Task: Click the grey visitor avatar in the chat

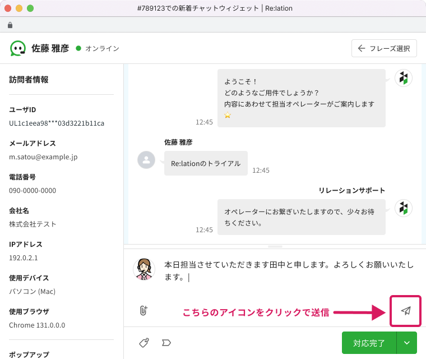Action: click(146, 160)
